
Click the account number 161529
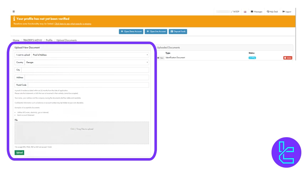pyautogui.click(x=236, y=12)
